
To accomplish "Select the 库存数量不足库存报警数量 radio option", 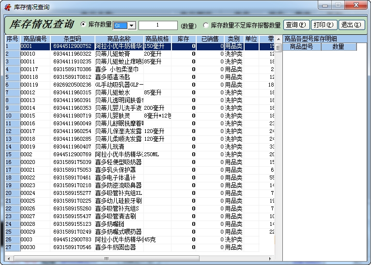I will coord(206,25).
